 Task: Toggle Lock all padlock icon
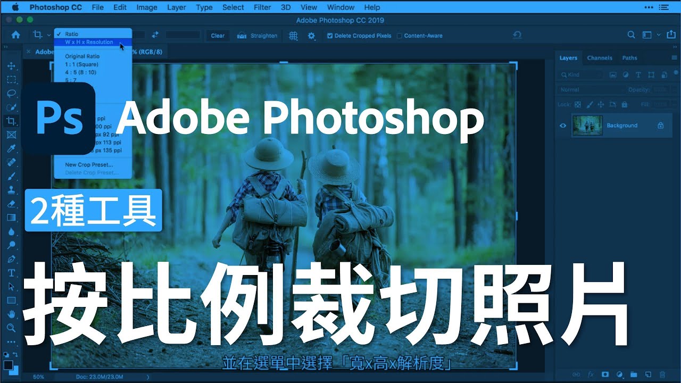[x=625, y=105]
